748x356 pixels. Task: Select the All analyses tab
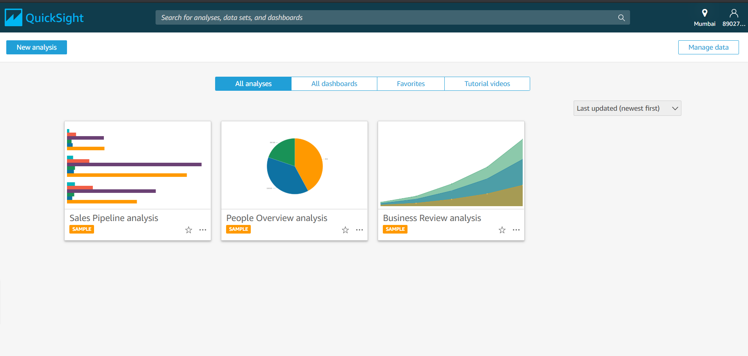tap(253, 84)
